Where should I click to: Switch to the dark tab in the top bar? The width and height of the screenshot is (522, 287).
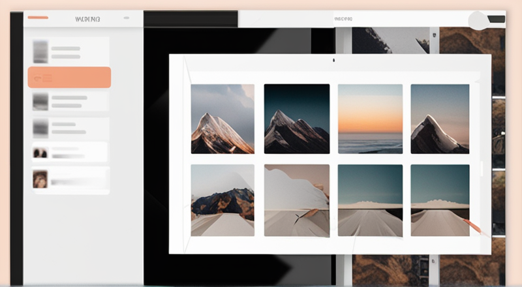coord(191,19)
